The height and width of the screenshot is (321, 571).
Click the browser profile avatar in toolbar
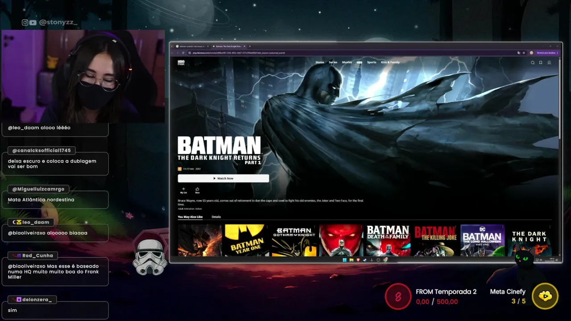[531, 53]
